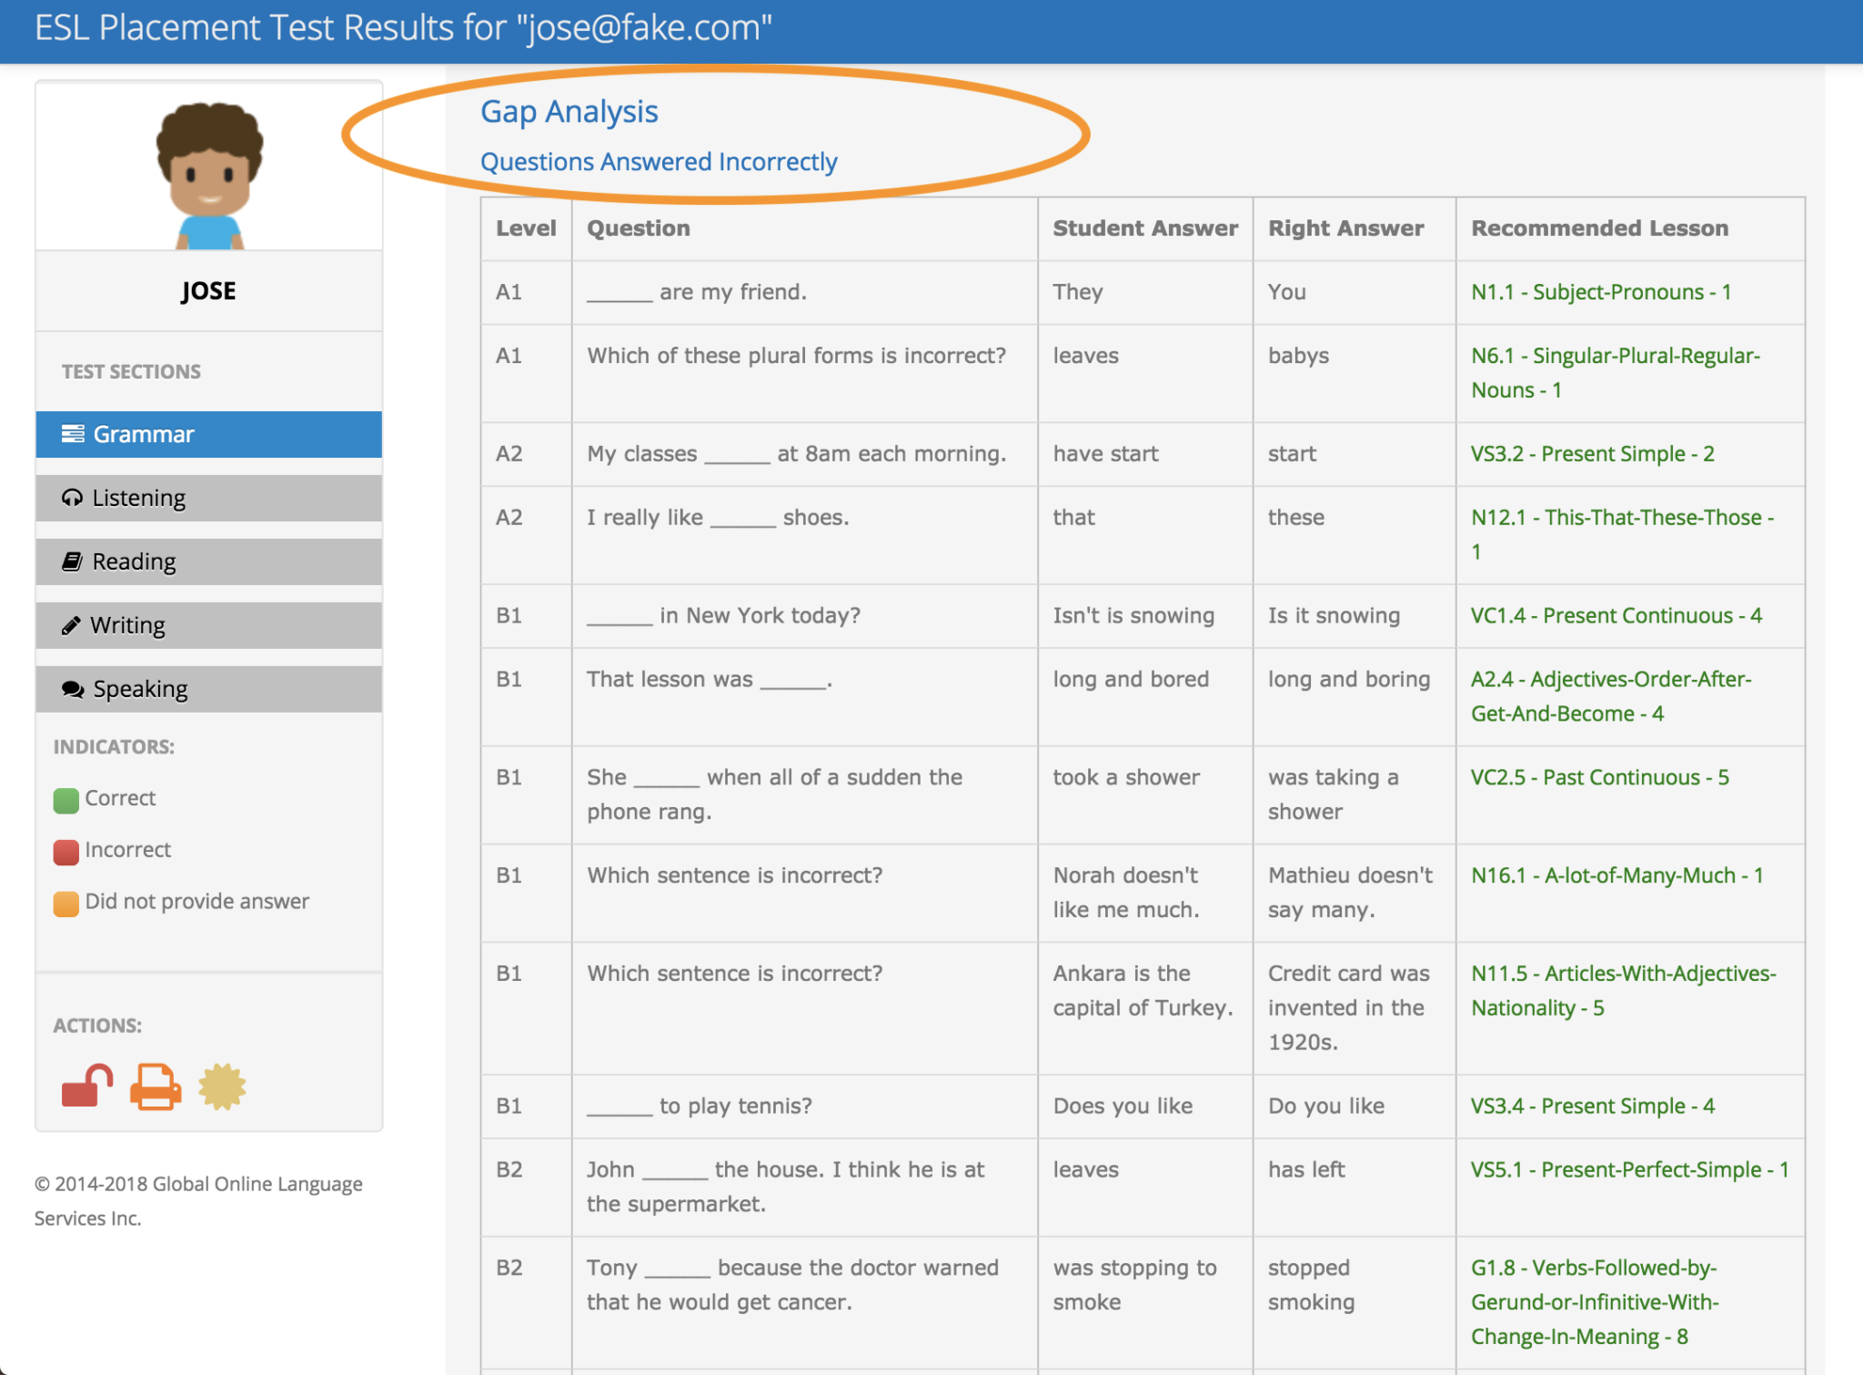
Task: Click the orange printer icon
Action: coord(156,1087)
